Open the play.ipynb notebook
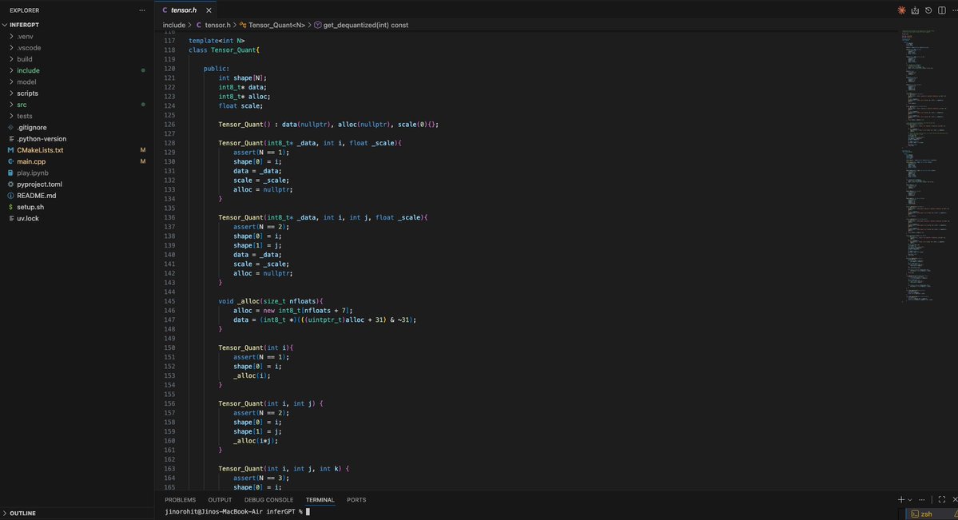 tap(33, 173)
